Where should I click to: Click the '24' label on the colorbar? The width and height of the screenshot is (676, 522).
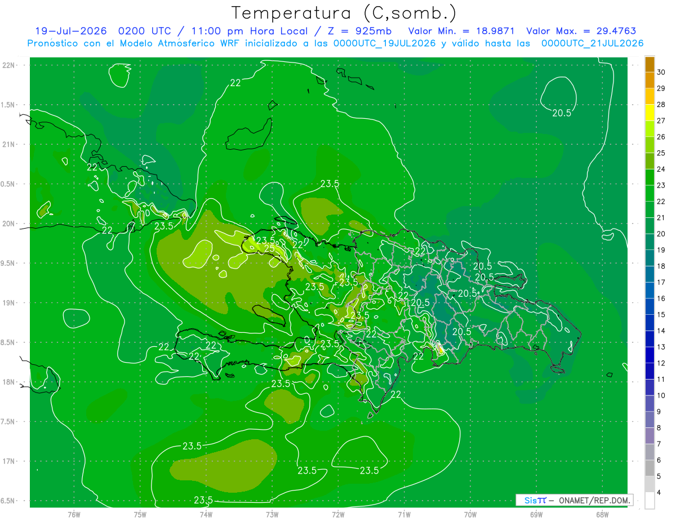(661, 169)
